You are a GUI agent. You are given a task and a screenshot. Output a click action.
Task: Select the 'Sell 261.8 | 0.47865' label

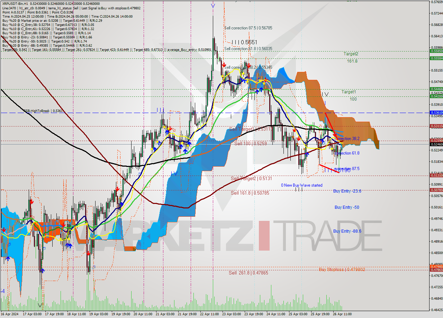[x=249, y=273]
